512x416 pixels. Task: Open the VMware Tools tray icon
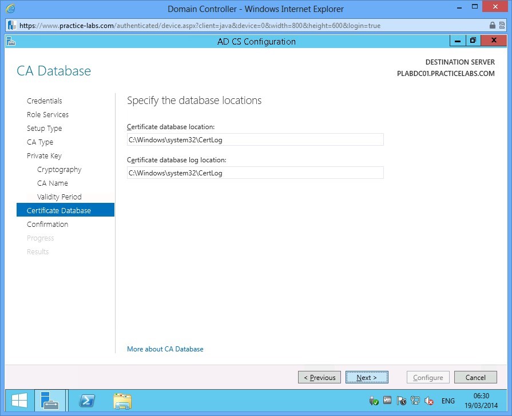387,401
